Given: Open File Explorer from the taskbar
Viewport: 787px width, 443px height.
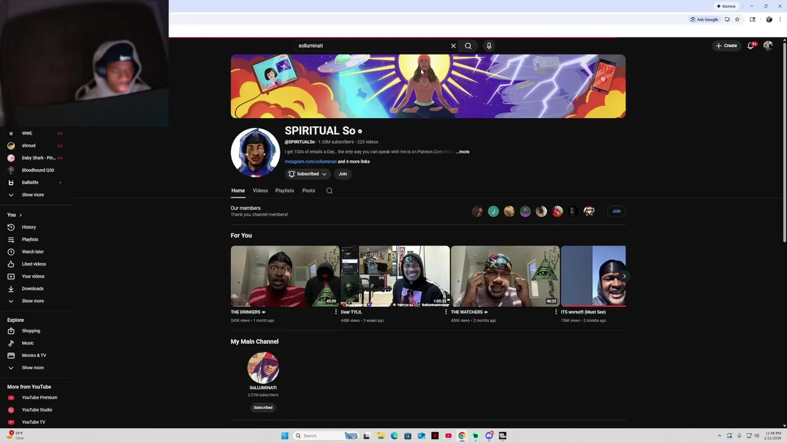Looking at the screenshot, I should [x=381, y=436].
